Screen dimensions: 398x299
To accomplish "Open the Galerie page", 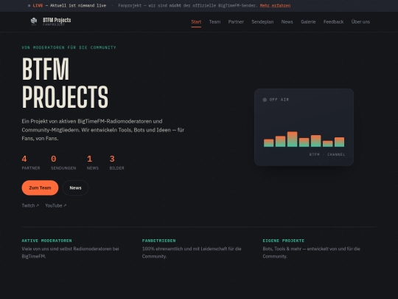I will [x=308, y=22].
